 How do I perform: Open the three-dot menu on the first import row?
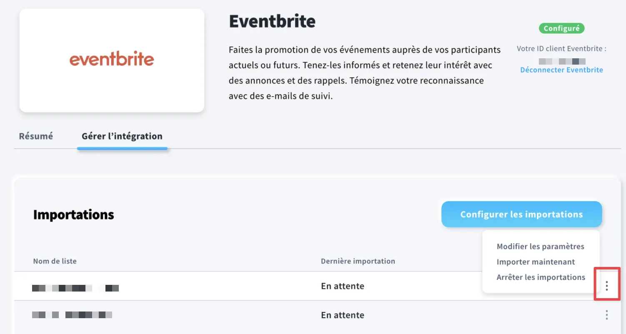point(607,286)
